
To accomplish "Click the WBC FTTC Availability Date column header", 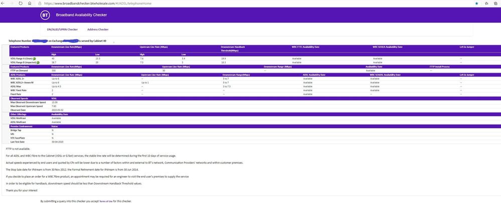I will click(x=305, y=47).
